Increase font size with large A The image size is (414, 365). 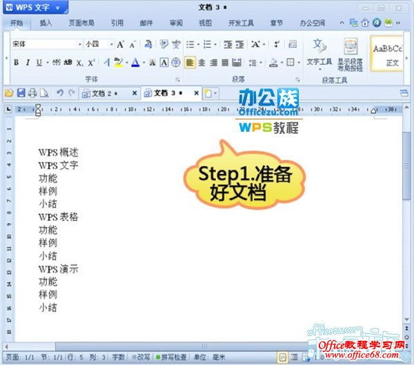coord(120,44)
